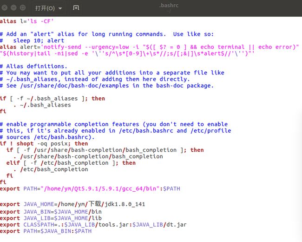Click 'if [ -f /usr/share/bash-completion' line
The height and width of the screenshot is (242, 302).
click(x=105, y=150)
